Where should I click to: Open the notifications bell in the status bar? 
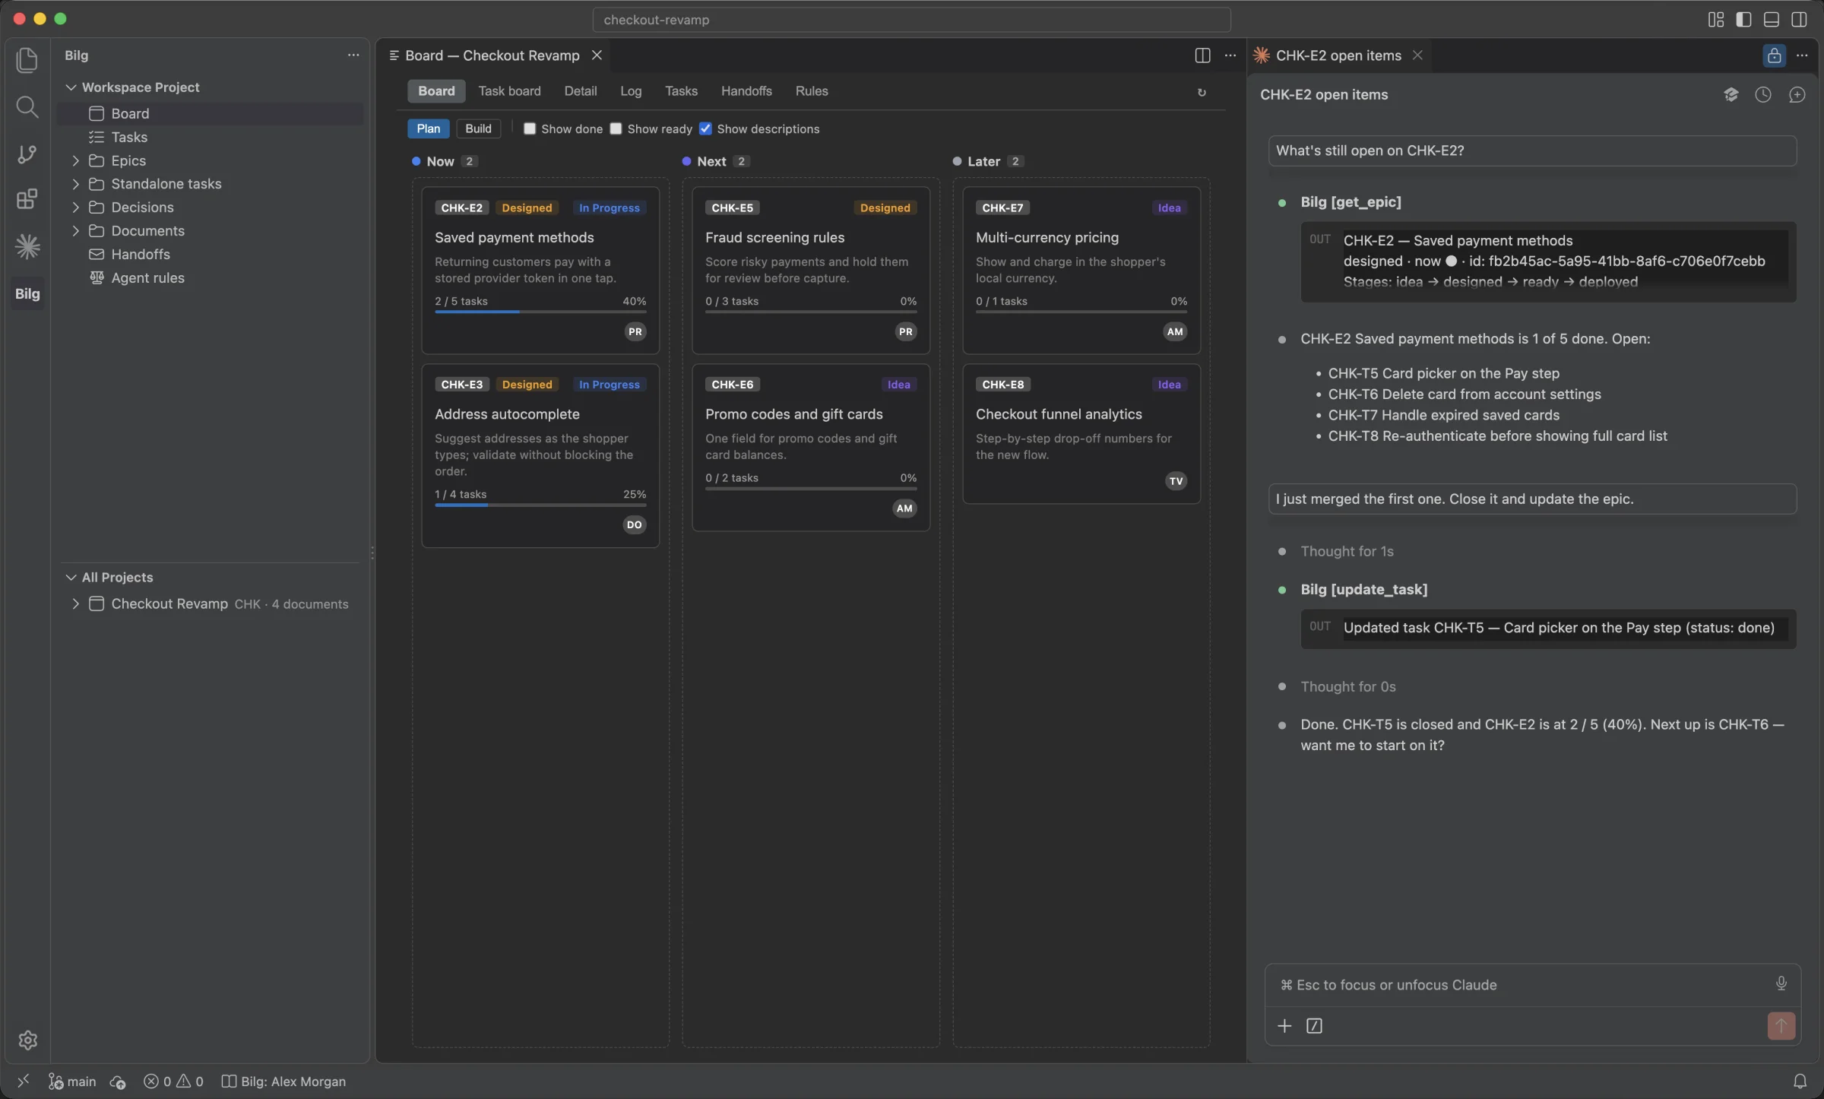(x=1800, y=1081)
